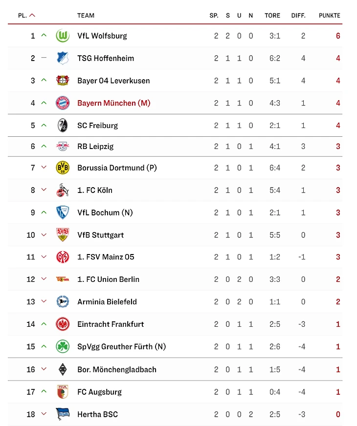Image resolution: width=357 pixels, height=426 pixels.
Task: Open the 1. FC Union Berlin link
Action: [x=108, y=279]
